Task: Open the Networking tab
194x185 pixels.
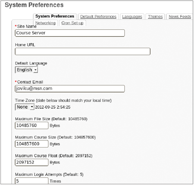Action: point(45,23)
